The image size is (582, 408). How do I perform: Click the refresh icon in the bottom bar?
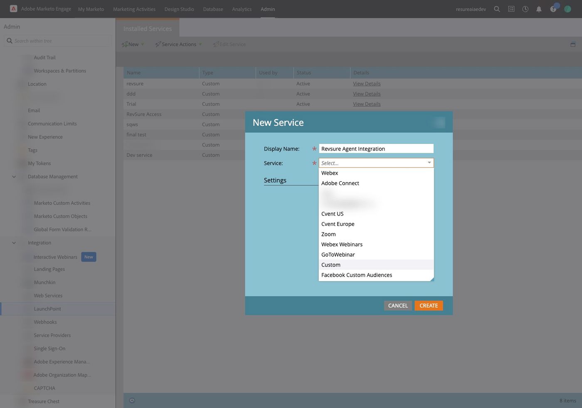pos(132,401)
